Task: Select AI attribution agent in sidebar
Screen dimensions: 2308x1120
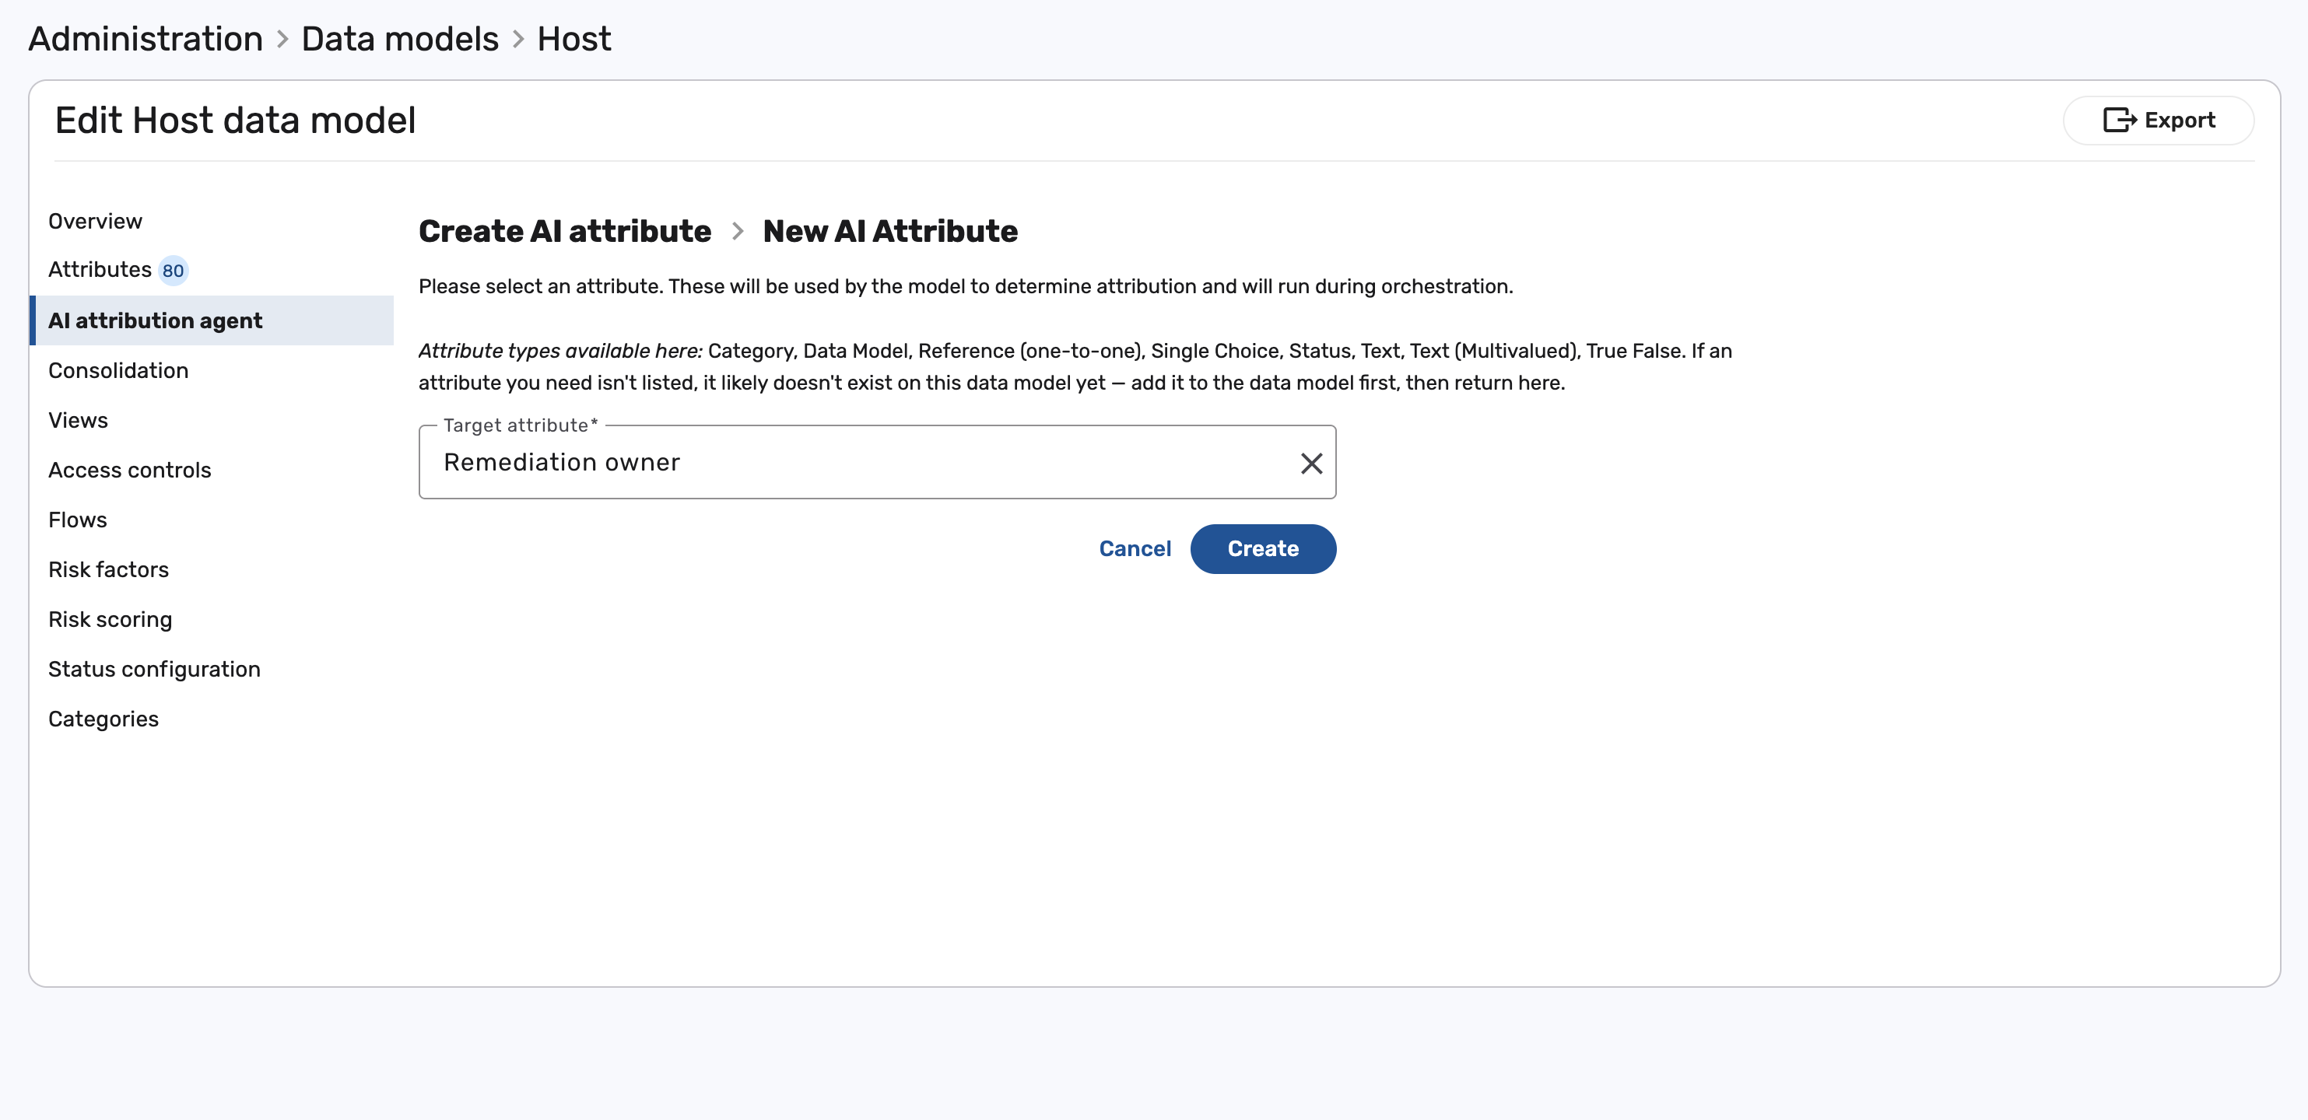Action: (212, 320)
